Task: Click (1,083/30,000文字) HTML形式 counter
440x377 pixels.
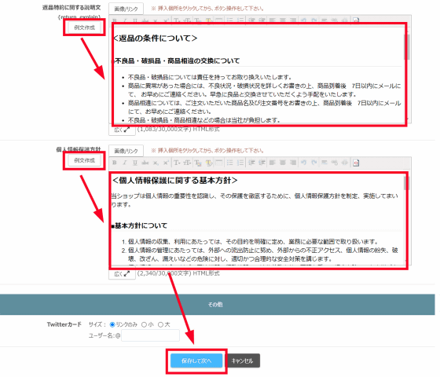Action: (x=178, y=130)
